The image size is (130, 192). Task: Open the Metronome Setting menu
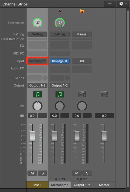pyautogui.click(x=60, y=34)
